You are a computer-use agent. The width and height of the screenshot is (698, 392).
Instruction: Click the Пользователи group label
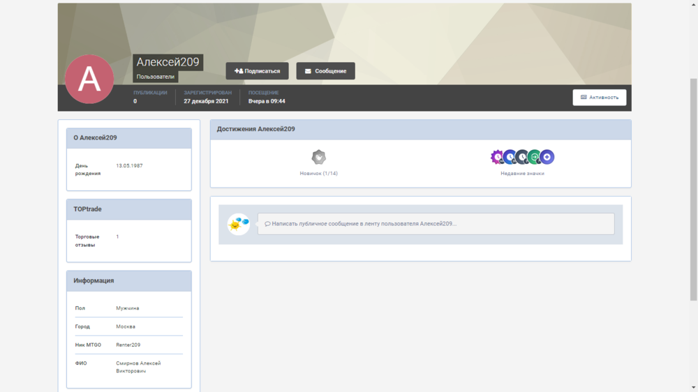156,77
